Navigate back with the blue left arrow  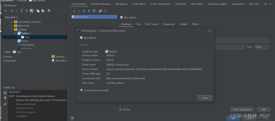12,11
